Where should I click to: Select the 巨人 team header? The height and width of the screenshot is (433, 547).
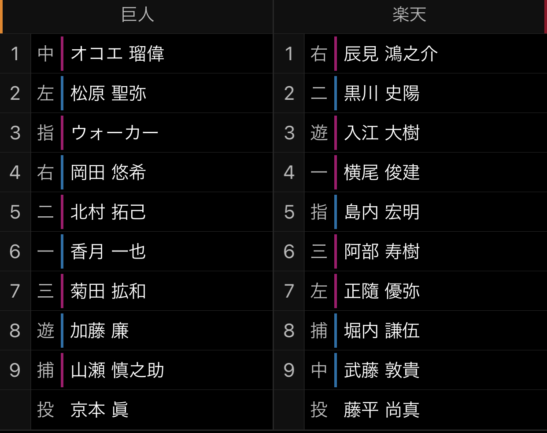coord(137,15)
